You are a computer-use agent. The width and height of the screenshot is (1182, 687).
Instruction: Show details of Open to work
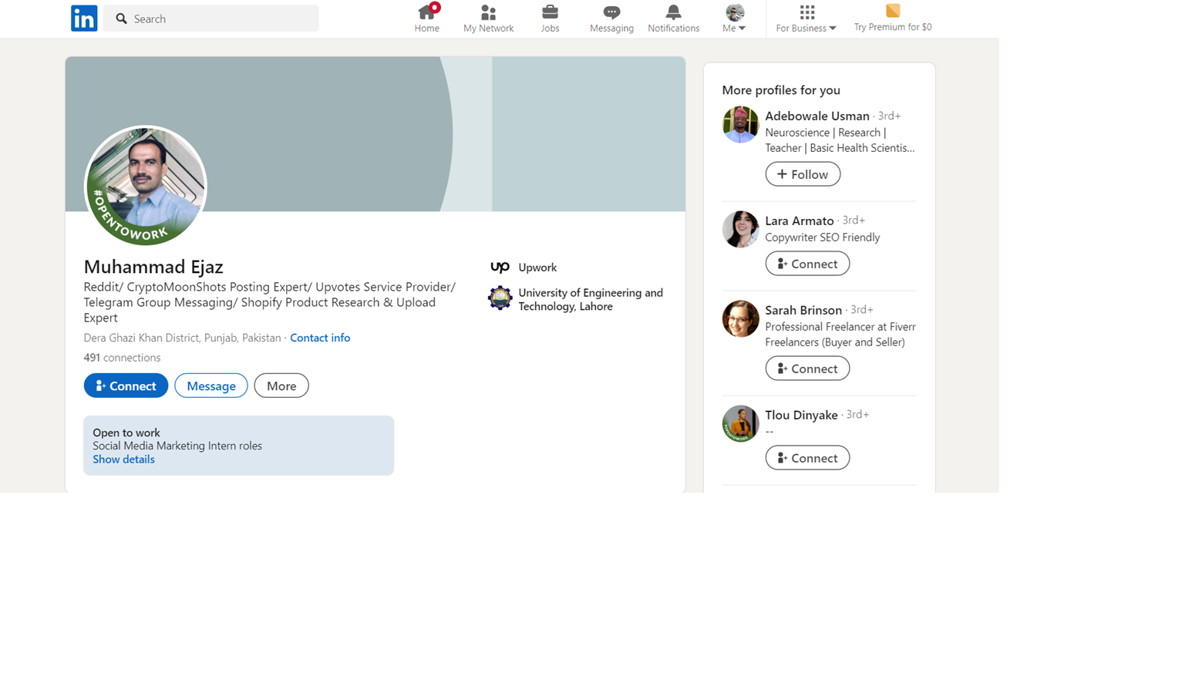pyautogui.click(x=123, y=460)
